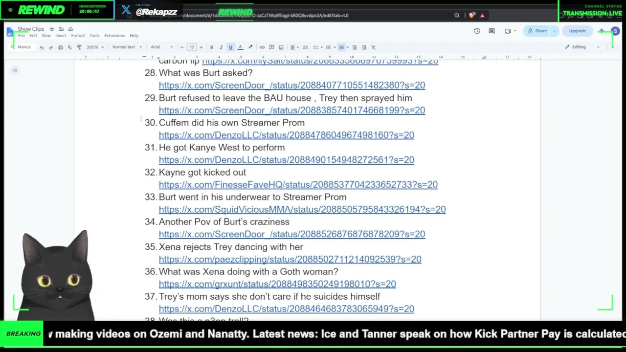
Task: Open the Google Docs home icon
Action: pyautogui.click(x=10, y=32)
